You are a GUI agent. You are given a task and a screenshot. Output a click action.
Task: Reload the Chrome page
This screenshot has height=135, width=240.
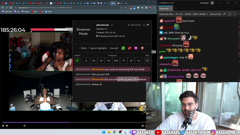coord(11,7)
